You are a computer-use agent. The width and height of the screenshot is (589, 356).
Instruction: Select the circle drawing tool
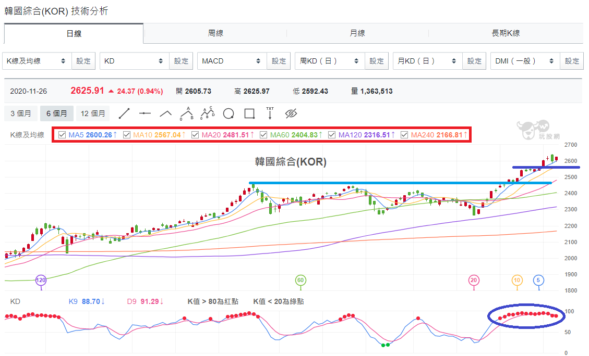tap(229, 113)
